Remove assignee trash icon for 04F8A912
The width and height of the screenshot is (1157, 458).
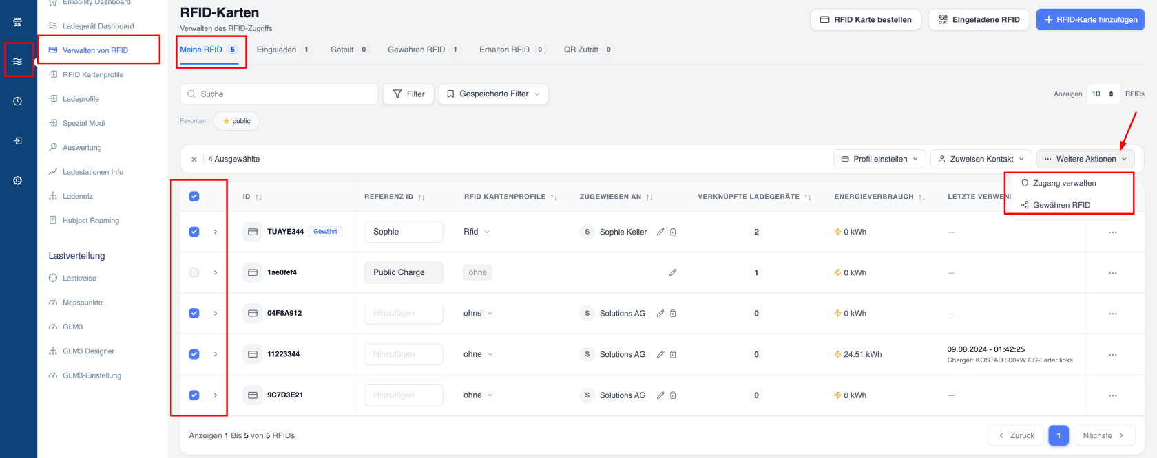pyautogui.click(x=673, y=313)
